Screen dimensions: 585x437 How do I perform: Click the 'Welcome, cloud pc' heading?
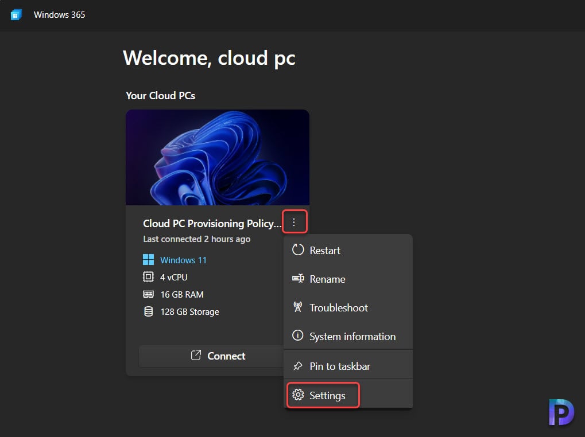(x=209, y=58)
